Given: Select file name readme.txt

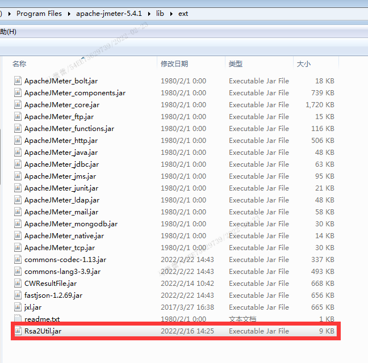Looking at the screenshot, I should pyautogui.click(x=42, y=319).
